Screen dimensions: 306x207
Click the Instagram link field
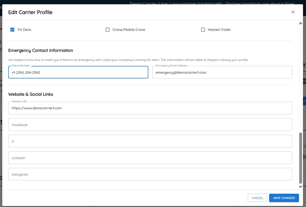pos(150,174)
